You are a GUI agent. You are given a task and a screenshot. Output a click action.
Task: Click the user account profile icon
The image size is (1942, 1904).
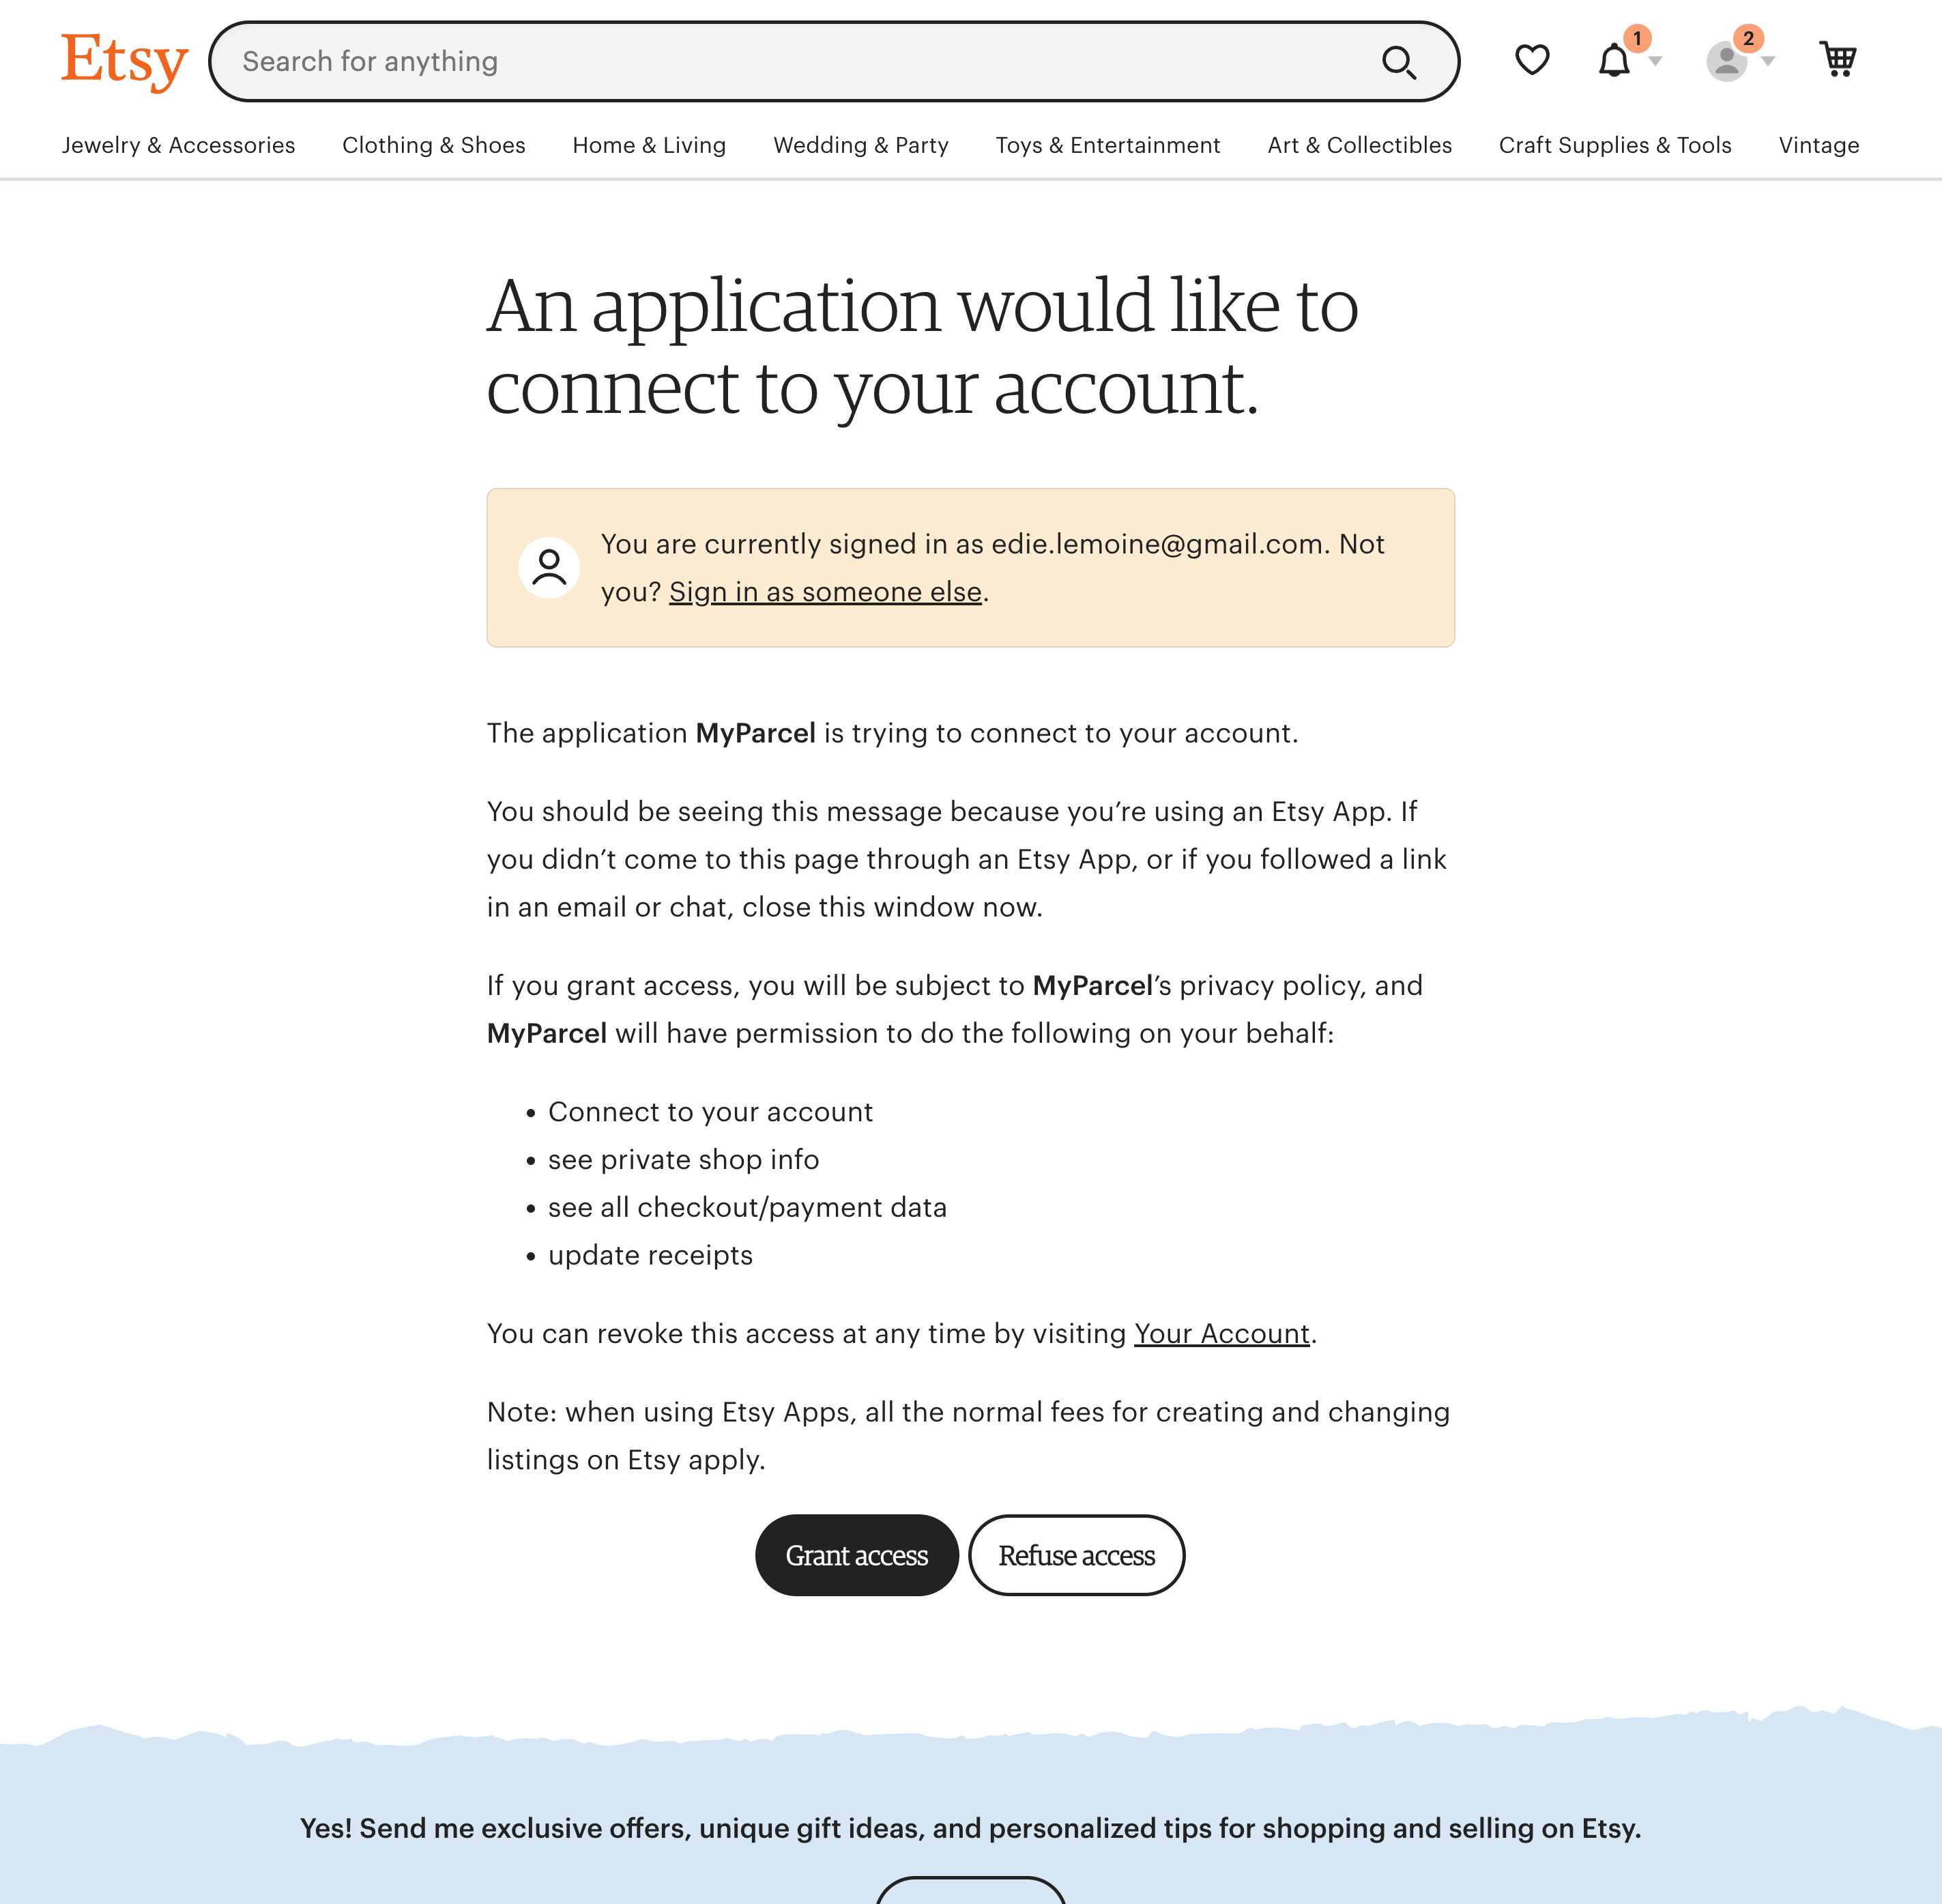1728,61
